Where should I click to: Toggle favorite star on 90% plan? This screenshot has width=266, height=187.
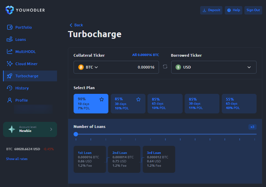point(101,99)
